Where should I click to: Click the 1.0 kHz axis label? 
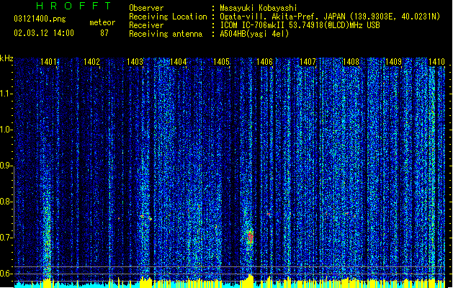coord(6,130)
